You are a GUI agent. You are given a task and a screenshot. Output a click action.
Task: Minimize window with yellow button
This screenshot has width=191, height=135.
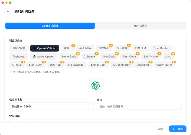click(6, 3)
